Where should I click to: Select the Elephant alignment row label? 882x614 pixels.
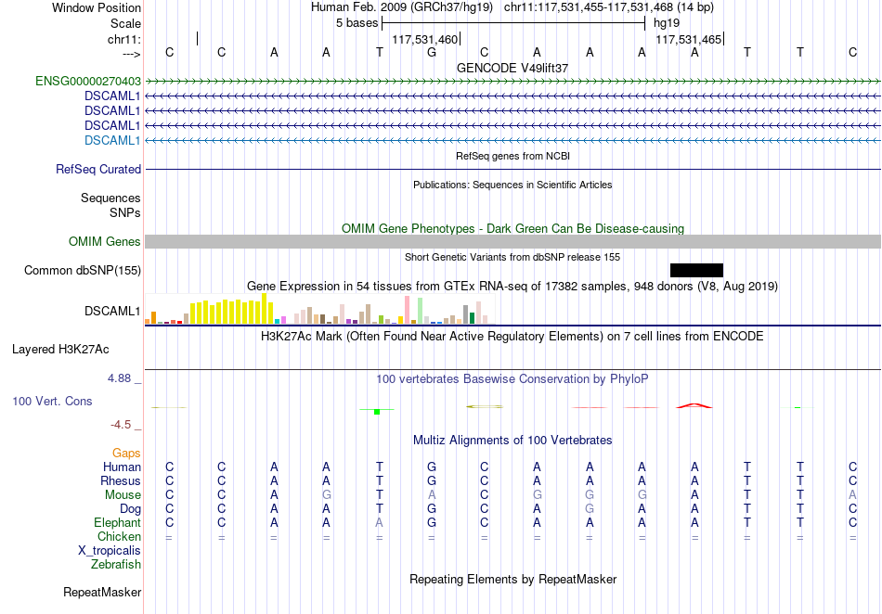(x=117, y=523)
